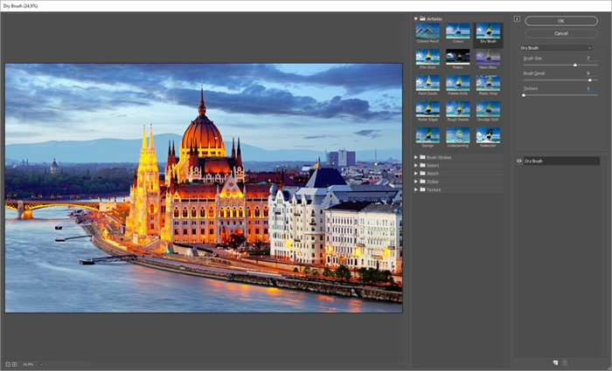Toggle the filter thumbnails panel collapse button

tap(517, 18)
